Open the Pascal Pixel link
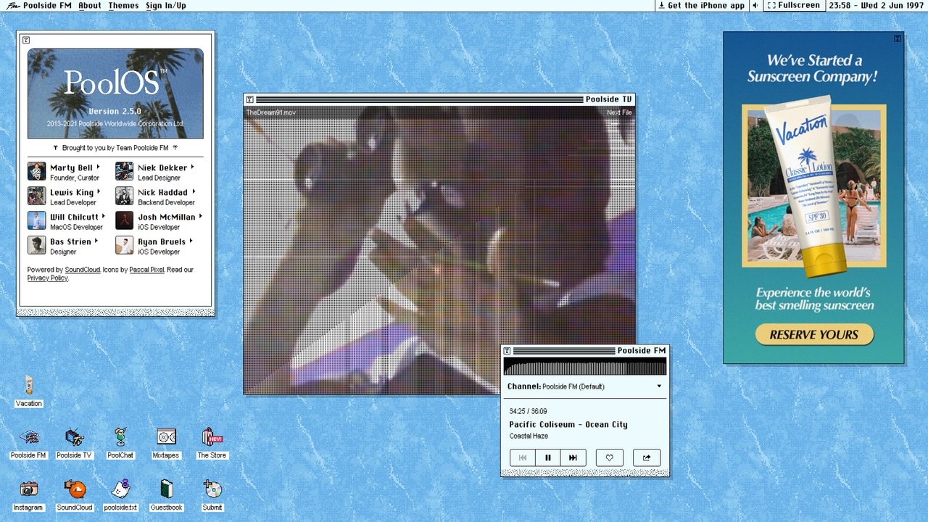The image size is (928, 522). coord(146,270)
